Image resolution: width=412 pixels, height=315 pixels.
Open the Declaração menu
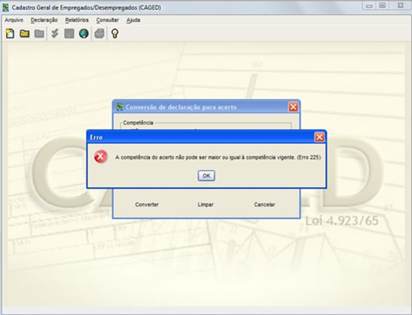[44, 20]
